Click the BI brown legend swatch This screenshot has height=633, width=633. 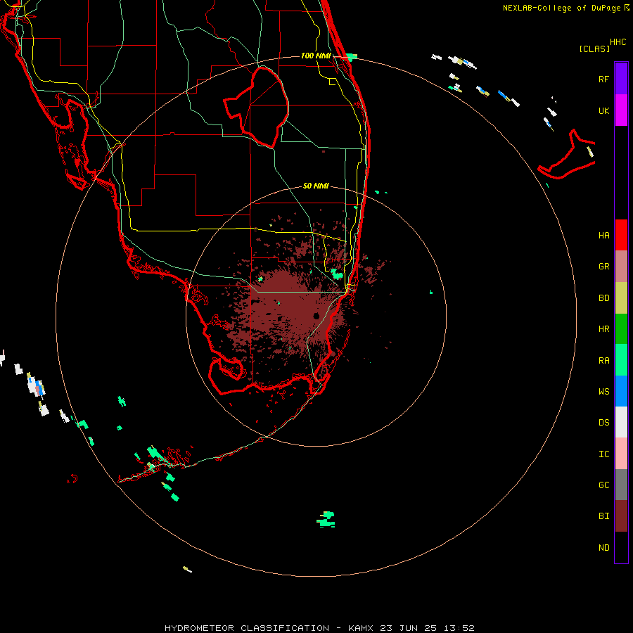621,516
